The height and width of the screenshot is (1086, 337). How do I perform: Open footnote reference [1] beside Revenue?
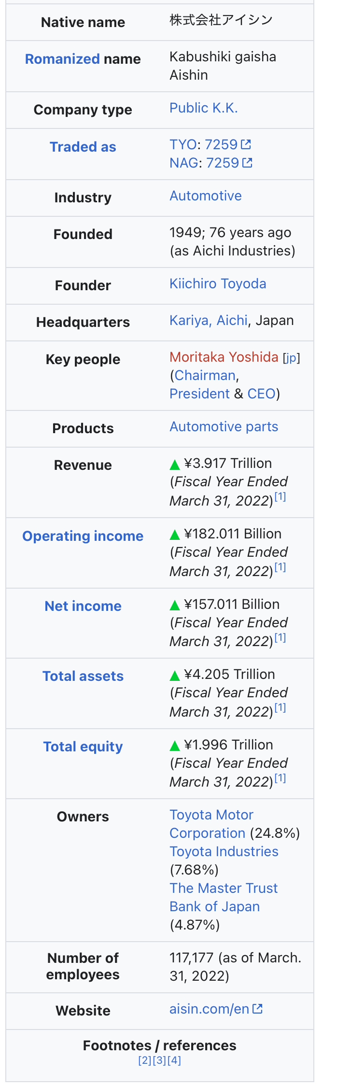click(x=281, y=496)
